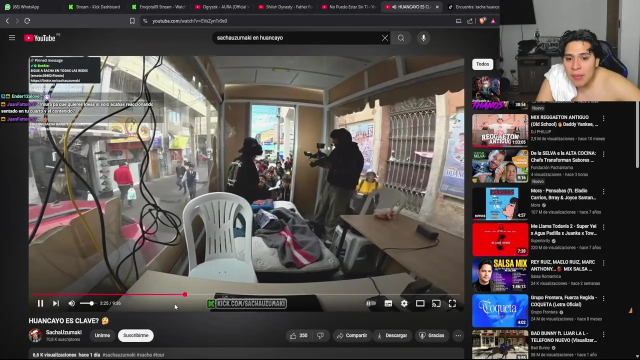Open options for REY RUIZ salsa mix
Image resolution: width=640 pixels, height=360 pixels.
click(x=603, y=263)
